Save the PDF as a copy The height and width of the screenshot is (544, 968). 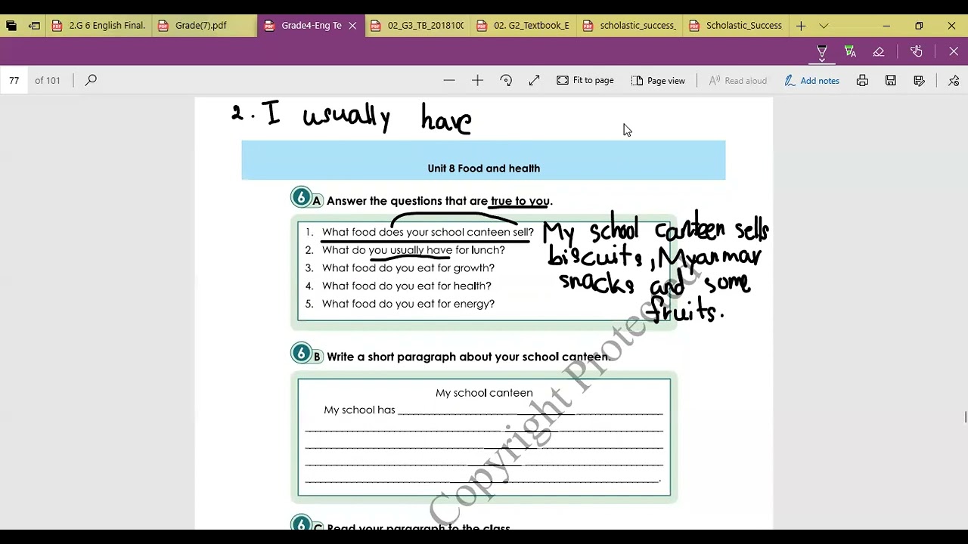(919, 80)
